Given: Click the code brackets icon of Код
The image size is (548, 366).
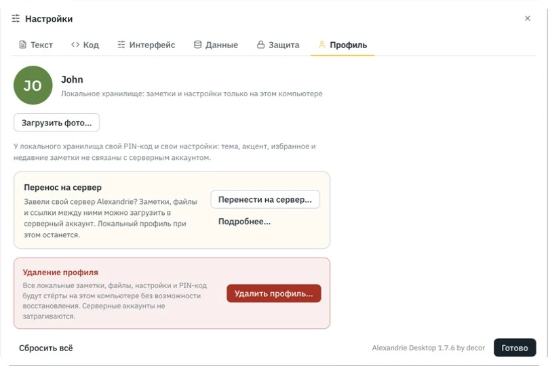Looking at the screenshot, I should 75,45.
